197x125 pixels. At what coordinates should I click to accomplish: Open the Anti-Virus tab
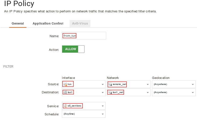click(80, 24)
